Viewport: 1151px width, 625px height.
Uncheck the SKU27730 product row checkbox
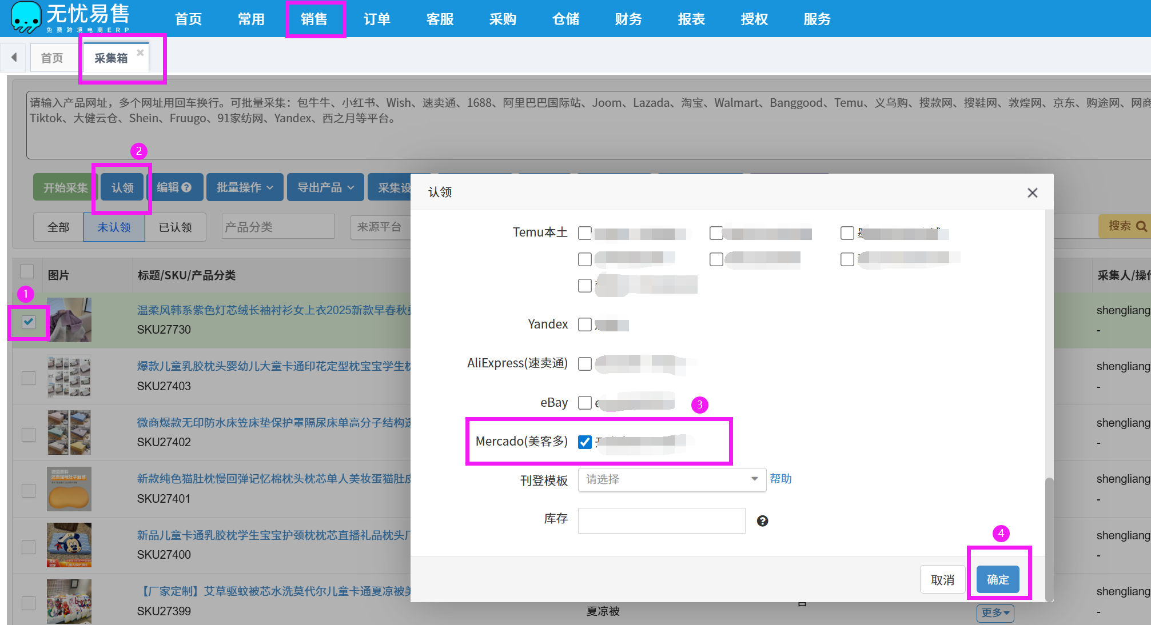(x=29, y=322)
